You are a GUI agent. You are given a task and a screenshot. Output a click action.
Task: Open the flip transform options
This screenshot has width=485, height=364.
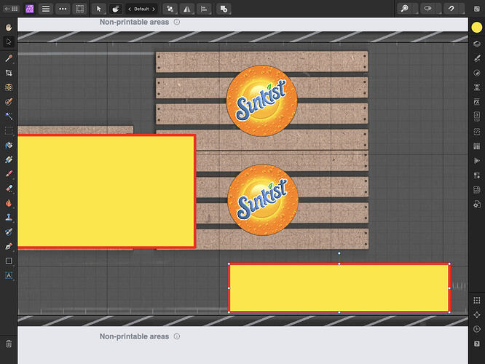[x=187, y=9]
